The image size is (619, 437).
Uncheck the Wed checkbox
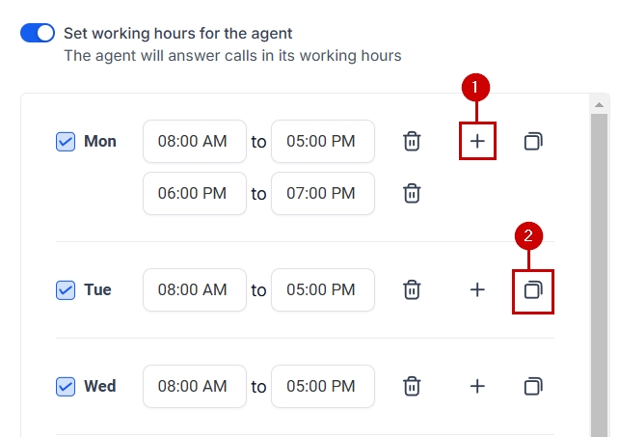click(66, 387)
